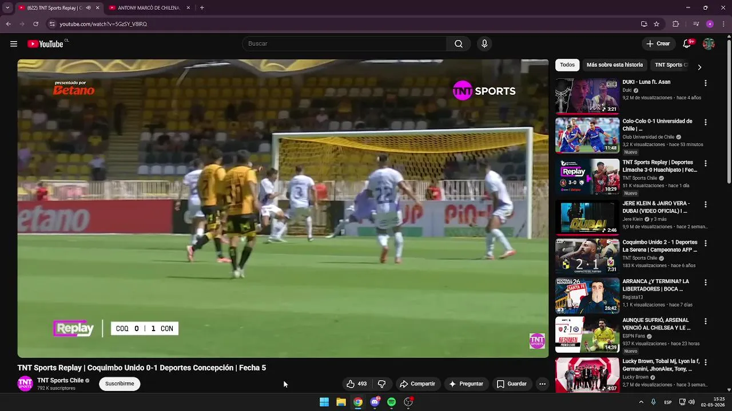This screenshot has width=732, height=411.
Task: Open File Explorer from the taskbar
Action: (x=341, y=402)
